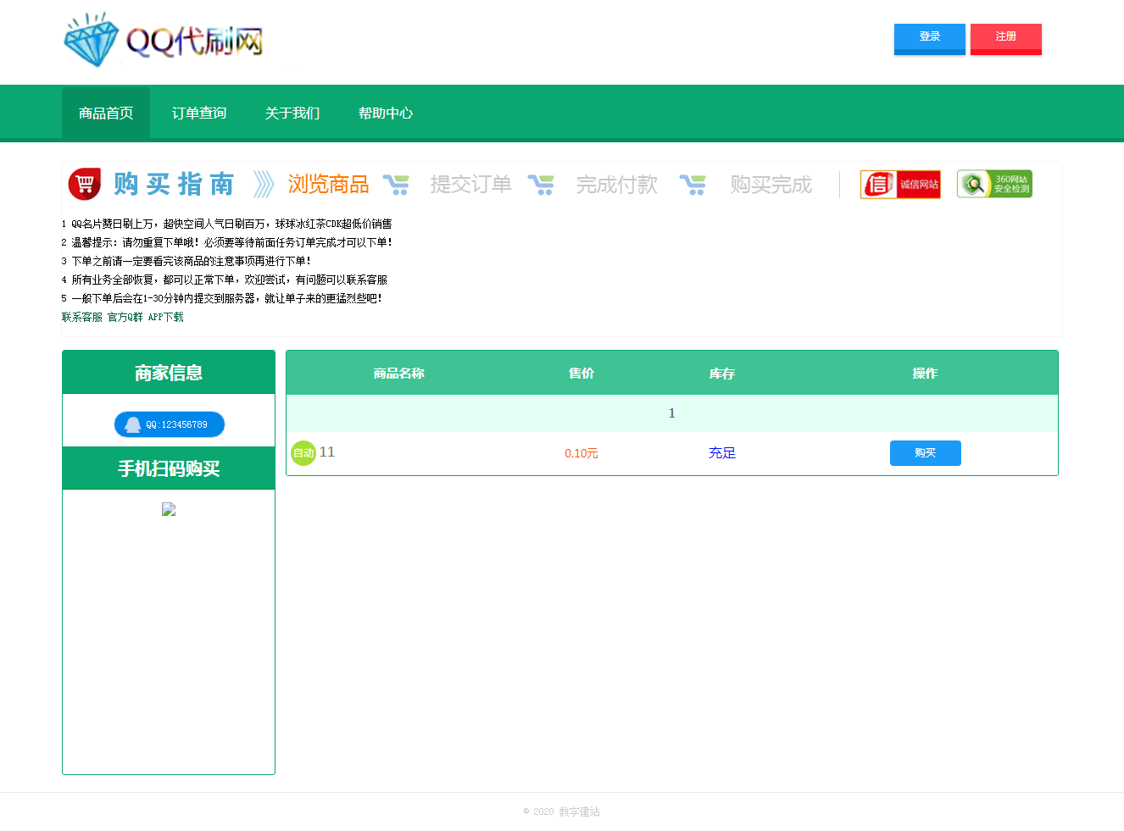1124x831 pixels.
Task: Click the 商品名称 column header
Action: click(x=398, y=373)
